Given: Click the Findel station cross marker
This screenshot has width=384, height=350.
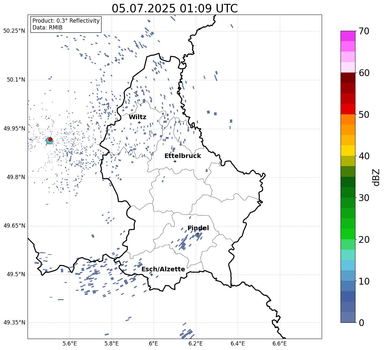Looking at the screenshot, I should pyautogui.click(x=198, y=234).
